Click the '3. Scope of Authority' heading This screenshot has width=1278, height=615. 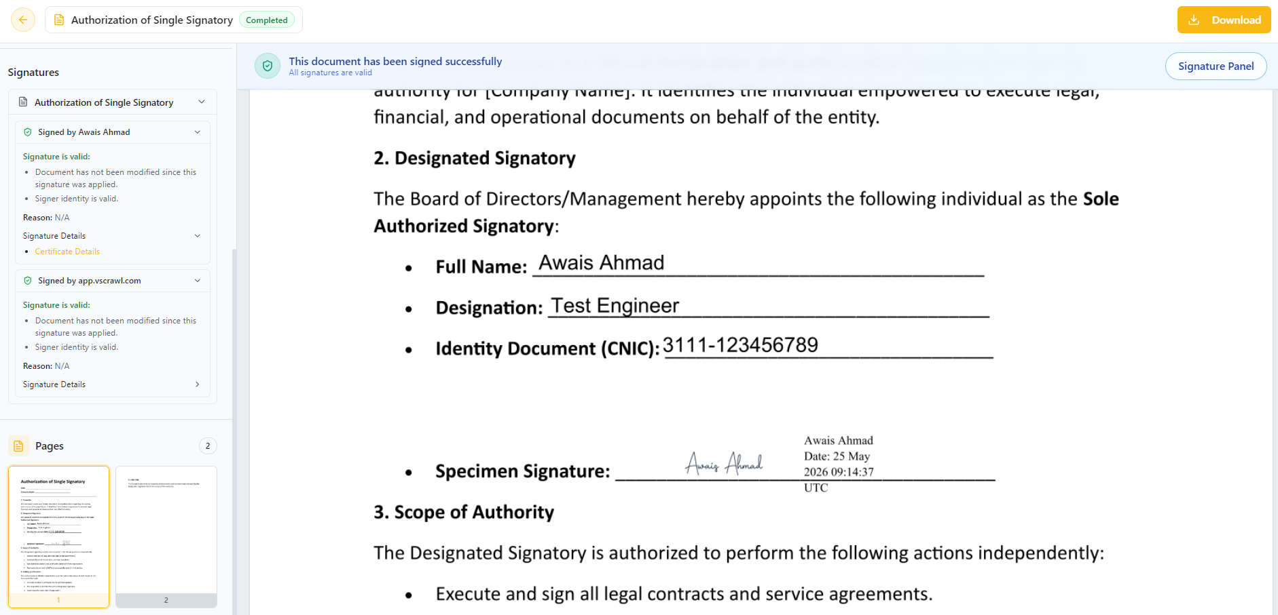tap(464, 512)
